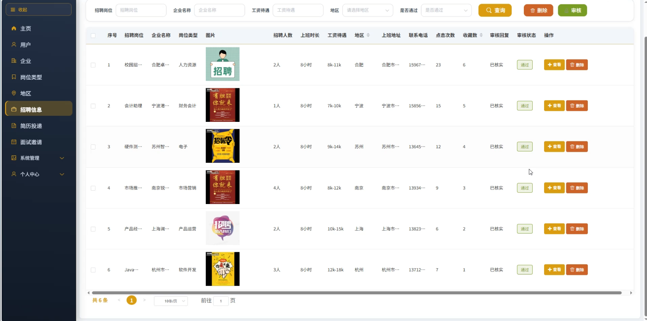This screenshot has height=321, width=647.
Task: Tick the checkbox for row 4 南京
Action: (x=93, y=188)
